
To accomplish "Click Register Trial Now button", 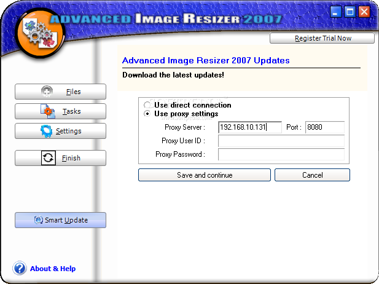I will pyautogui.click(x=322, y=38).
